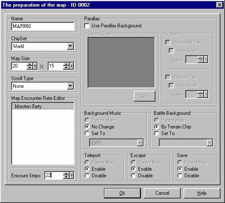Select Escape Enable option

(133, 169)
